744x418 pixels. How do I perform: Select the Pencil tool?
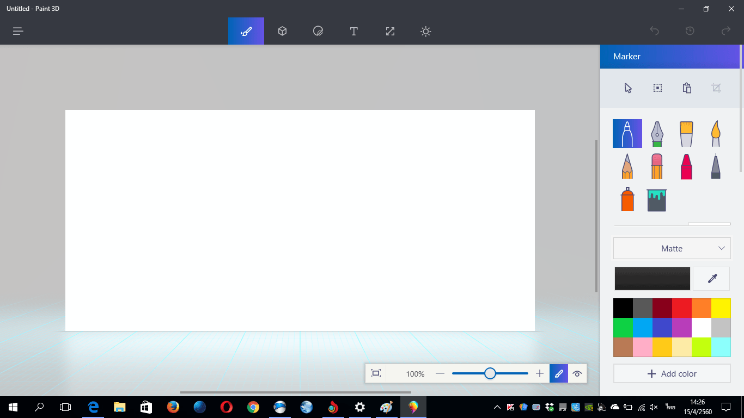click(x=627, y=167)
